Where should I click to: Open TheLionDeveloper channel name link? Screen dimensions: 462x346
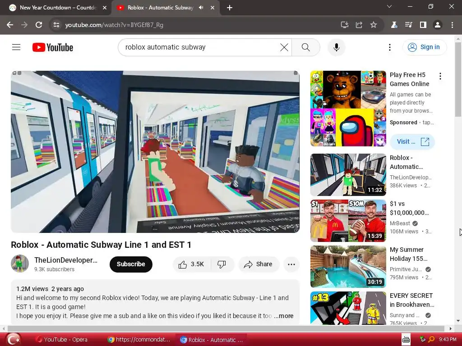pos(66,260)
